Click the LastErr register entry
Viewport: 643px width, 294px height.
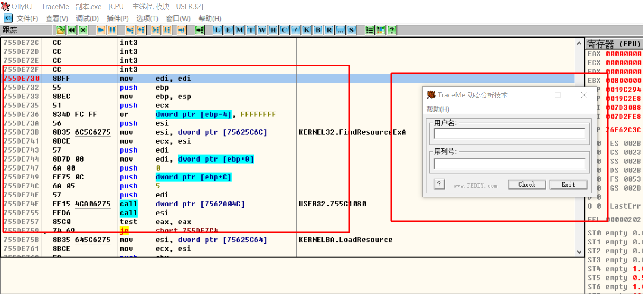click(x=625, y=206)
